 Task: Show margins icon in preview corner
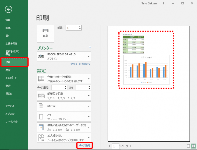point(188,146)
